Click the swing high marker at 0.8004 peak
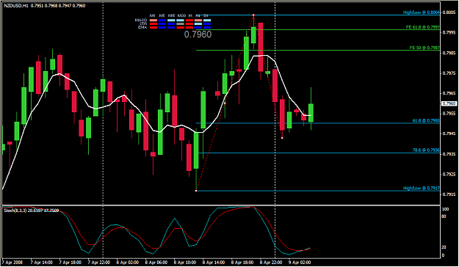459x267 pixels. 253,15
